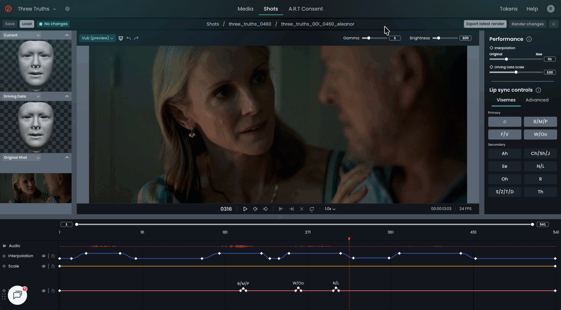Step back one frame
The width and height of the screenshot is (561, 310).
click(255, 209)
